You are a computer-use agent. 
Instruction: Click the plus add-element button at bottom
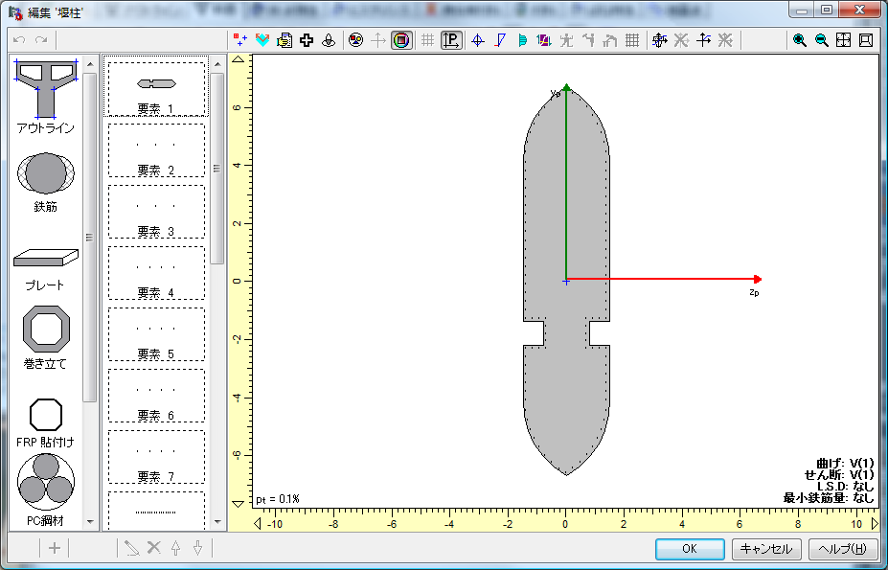click(x=55, y=548)
